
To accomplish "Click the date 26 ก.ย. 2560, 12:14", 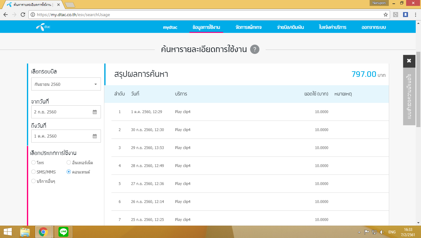I will pos(147,202).
